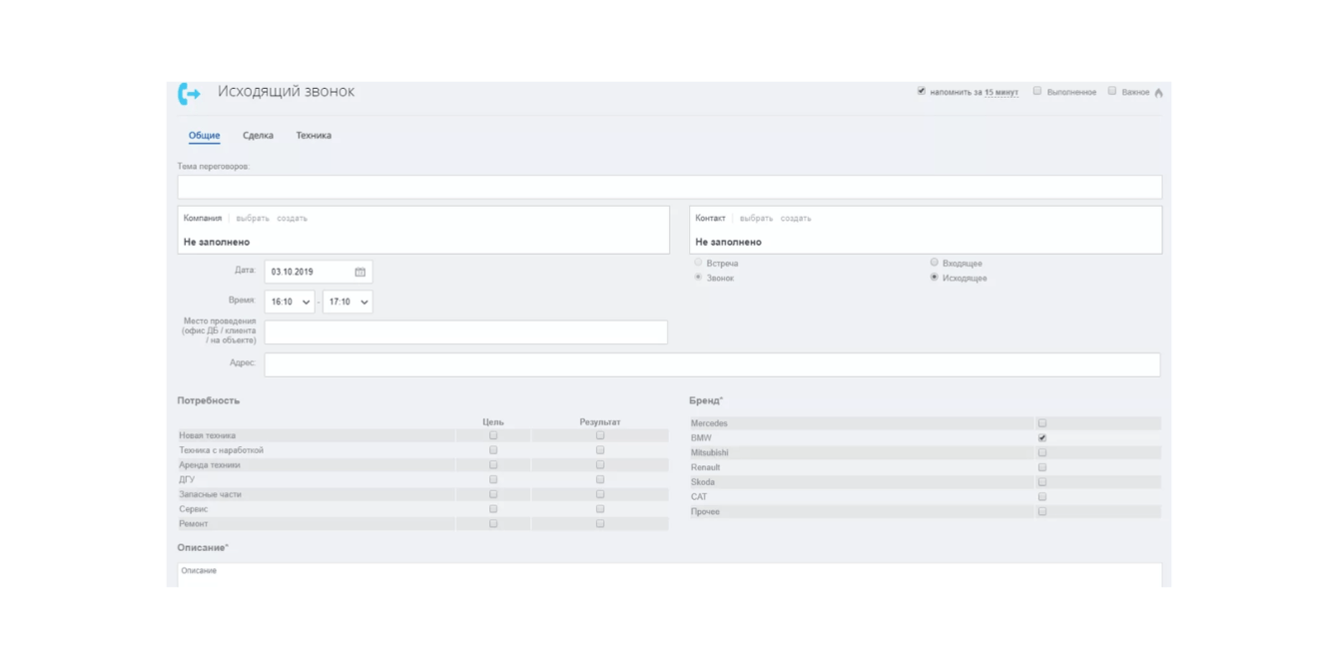Click the 'Аренда техники' row label

coord(210,465)
